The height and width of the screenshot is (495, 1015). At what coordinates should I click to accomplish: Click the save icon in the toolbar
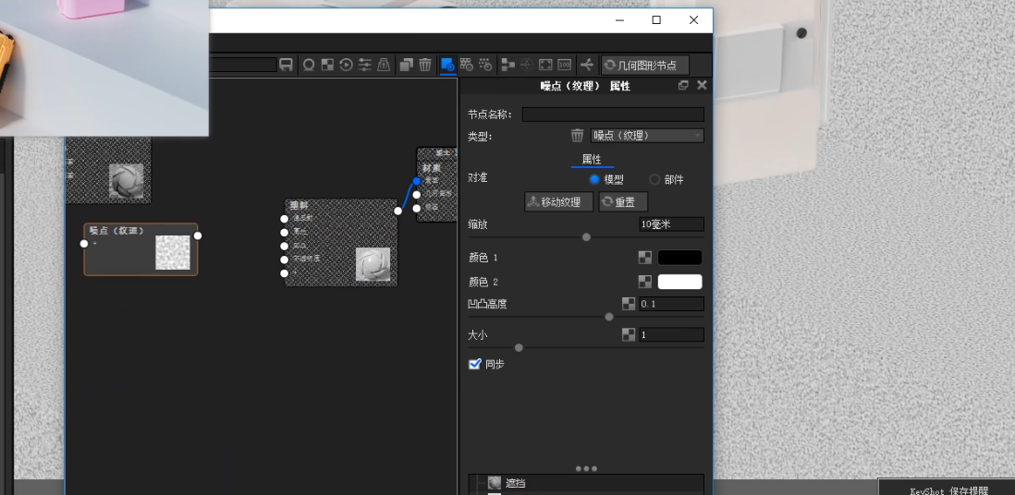[287, 65]
